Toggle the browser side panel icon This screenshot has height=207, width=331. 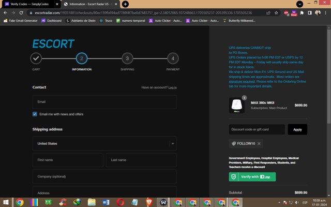pos(310,13)
